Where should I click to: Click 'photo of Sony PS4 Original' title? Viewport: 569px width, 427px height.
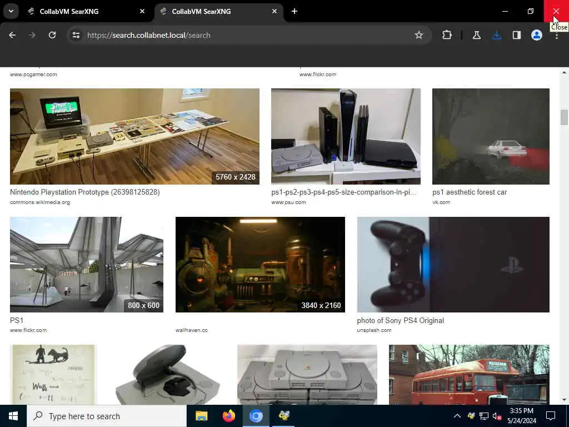pos(400,320)
